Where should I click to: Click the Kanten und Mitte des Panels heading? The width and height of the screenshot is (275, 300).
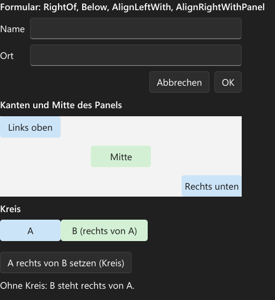61,105
